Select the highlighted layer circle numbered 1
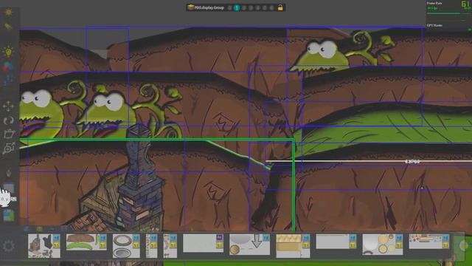The height and width of the screenshot is (266, 472). pyautogui.click(x=237, y=8)
